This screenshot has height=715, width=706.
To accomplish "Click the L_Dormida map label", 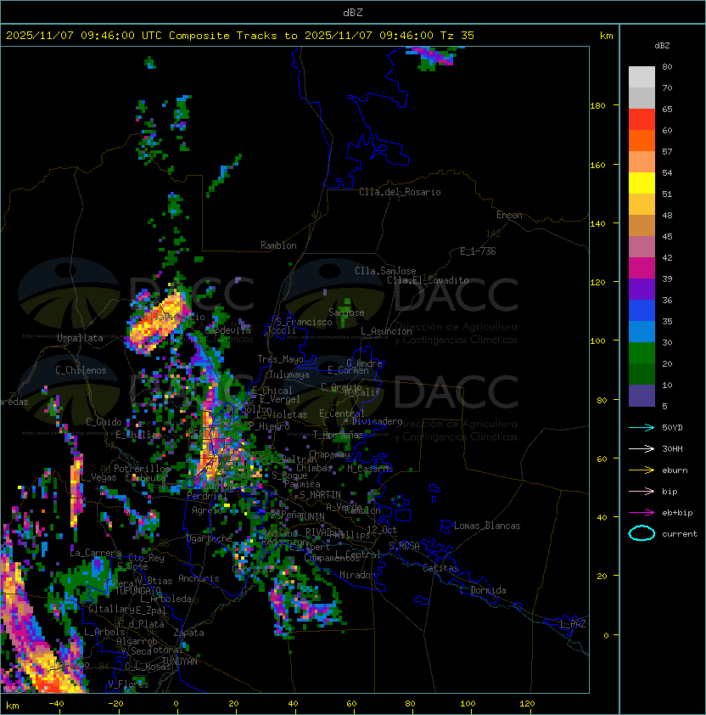I will (483, 590).
